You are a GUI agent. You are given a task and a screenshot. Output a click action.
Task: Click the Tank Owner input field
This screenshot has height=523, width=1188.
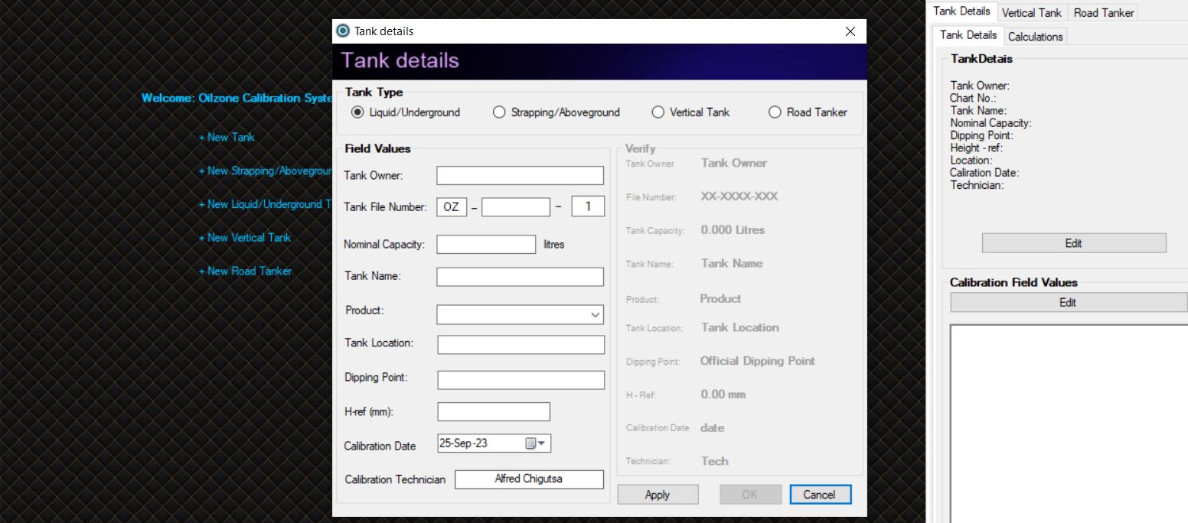click(520, 176)
